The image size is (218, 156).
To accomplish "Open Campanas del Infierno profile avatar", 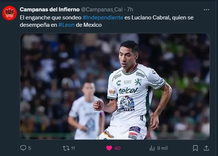I will coord(10,13).
